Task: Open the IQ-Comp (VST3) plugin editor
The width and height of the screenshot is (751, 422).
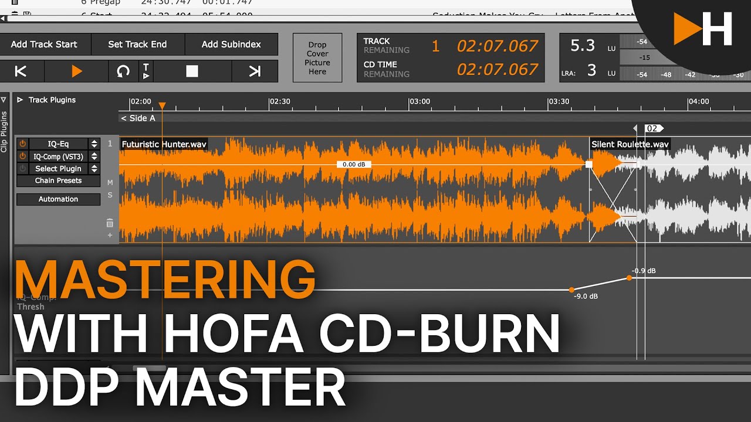Action: [x=58, y=156]
